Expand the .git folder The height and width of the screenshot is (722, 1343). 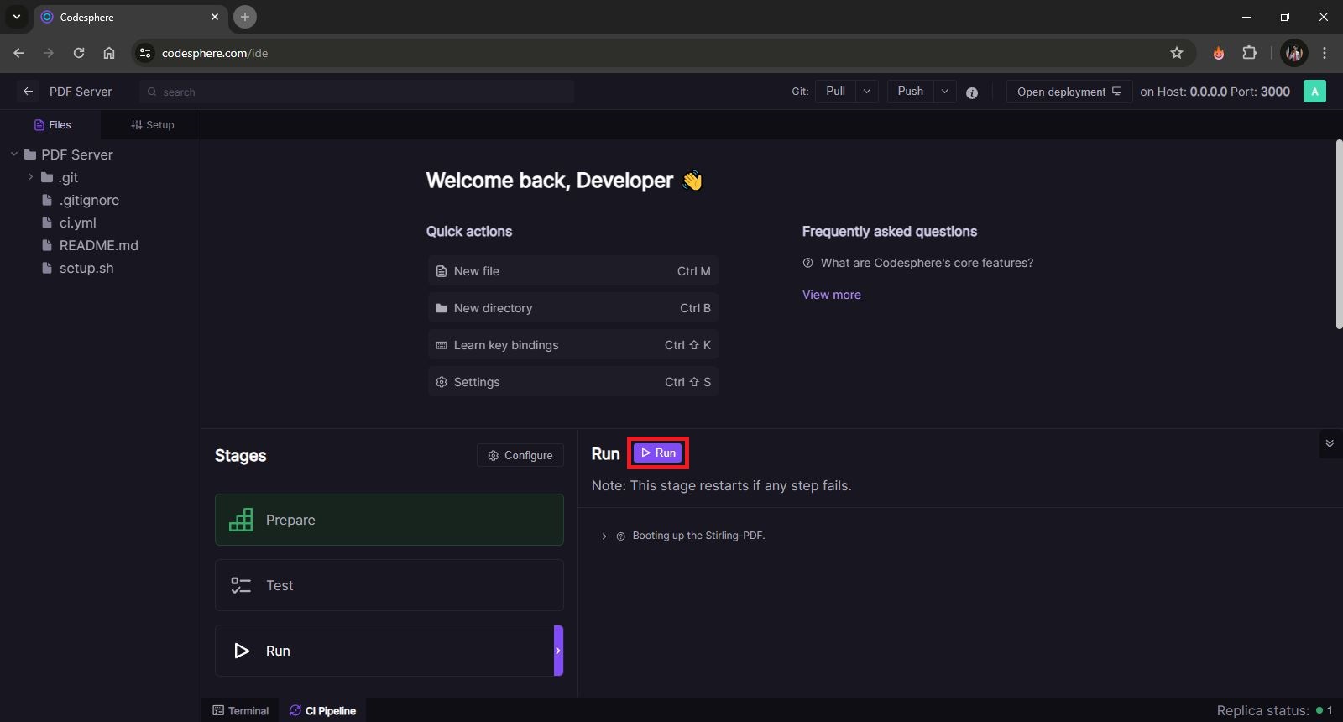30,177
